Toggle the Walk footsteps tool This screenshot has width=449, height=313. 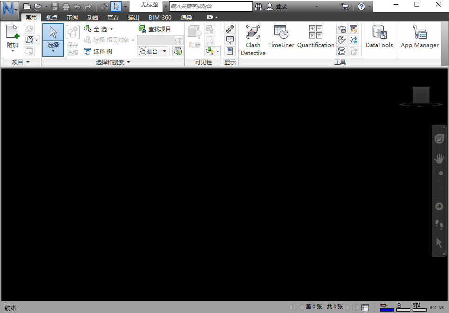click(439, 225)
